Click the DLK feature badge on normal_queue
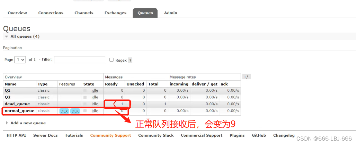This screenshot has height=144, width=357. (75, 111)
